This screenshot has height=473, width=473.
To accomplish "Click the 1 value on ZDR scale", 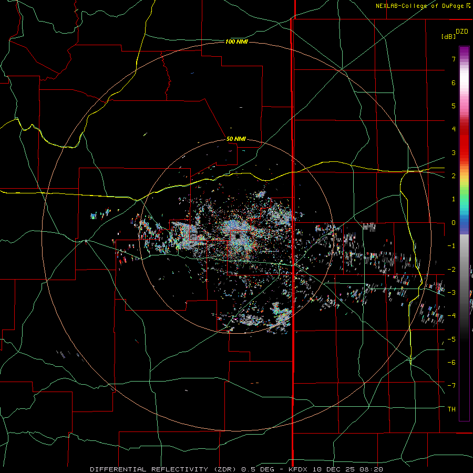I will pyautogui.click(x=454, y=199).
